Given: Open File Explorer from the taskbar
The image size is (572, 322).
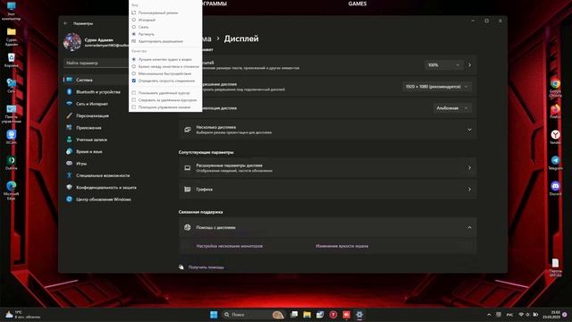Looking at the screenshot, I should pos(307,315).
